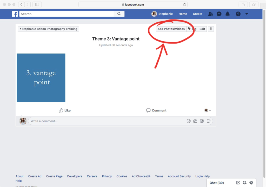The image size is (266, 187).
Task: Open new tab with plus button
Action: click(263, 6)
